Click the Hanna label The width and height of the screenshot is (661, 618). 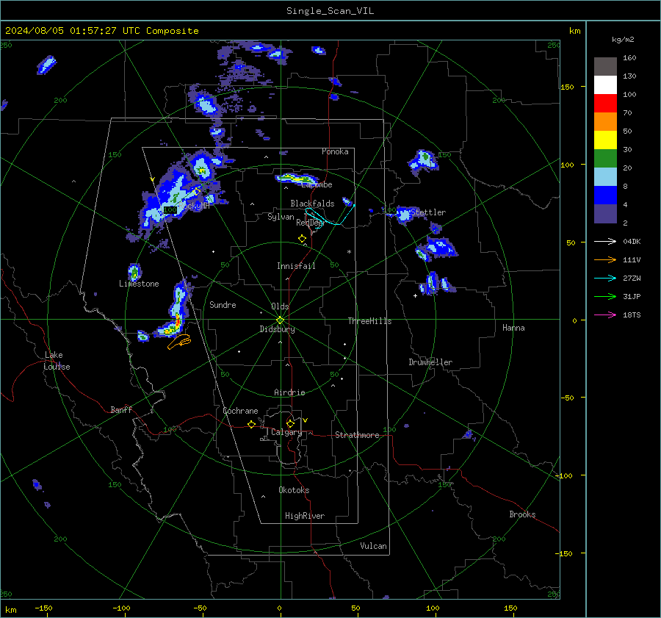click(x=513, y=328)
